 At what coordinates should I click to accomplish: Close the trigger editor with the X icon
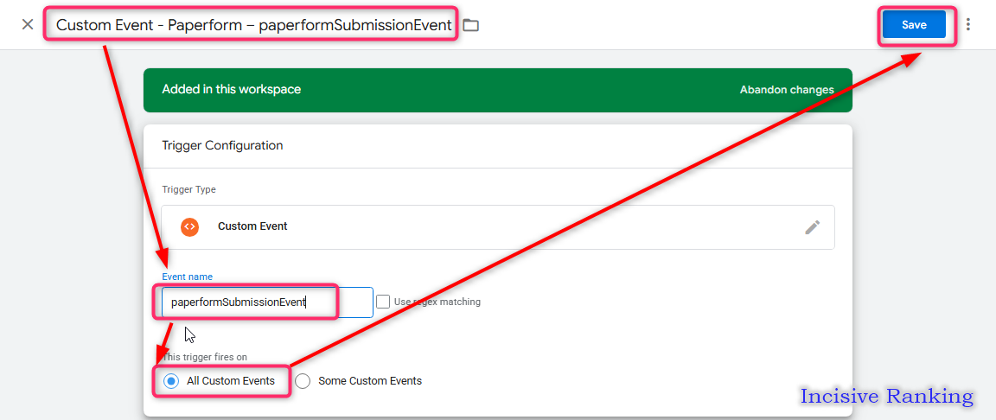[28, 25]
